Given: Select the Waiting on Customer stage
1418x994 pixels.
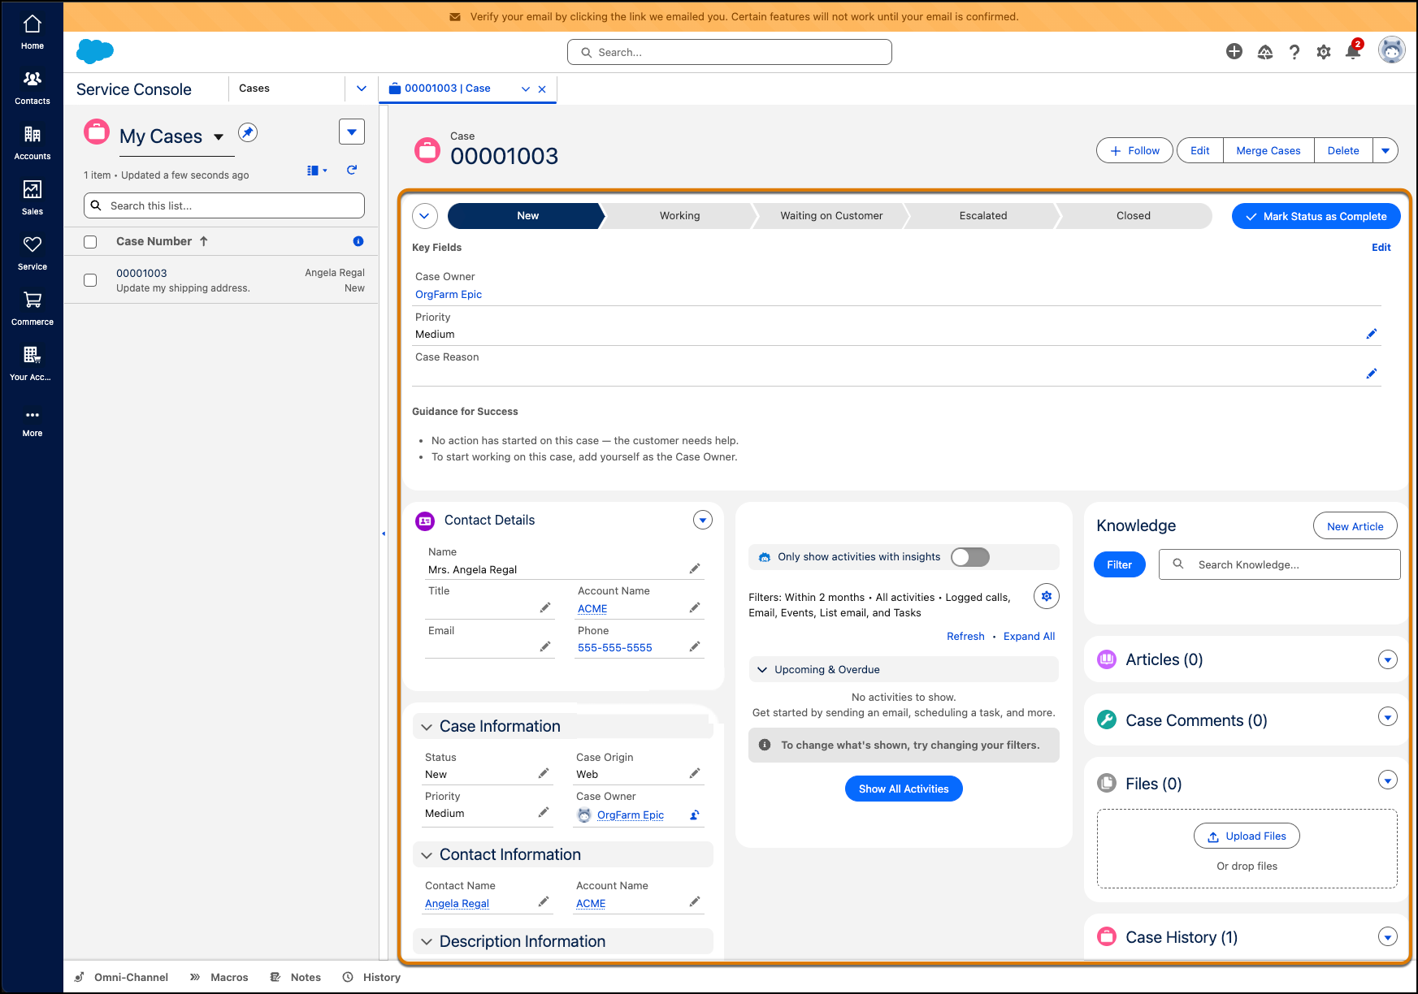Looking at the screenshot, I should coord(831,216).
